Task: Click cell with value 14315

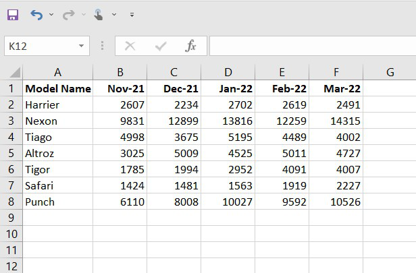Action: (x=336, y=121)
